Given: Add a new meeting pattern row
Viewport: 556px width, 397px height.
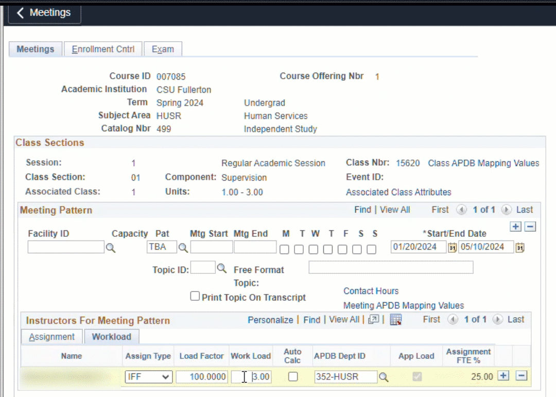Looking at the screenshot, I should click(515, 227).
